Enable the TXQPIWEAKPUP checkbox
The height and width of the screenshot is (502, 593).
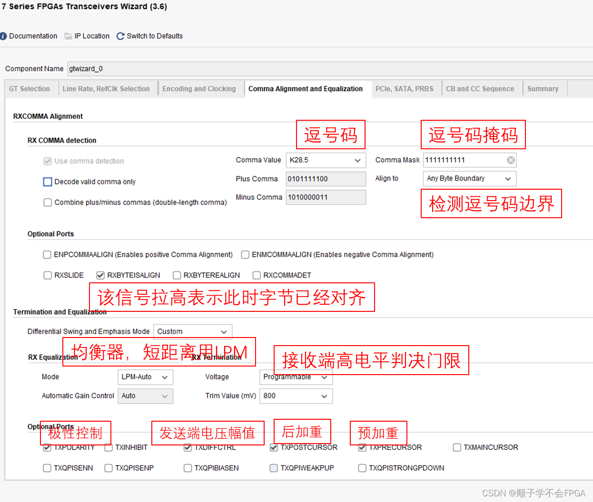274,468
